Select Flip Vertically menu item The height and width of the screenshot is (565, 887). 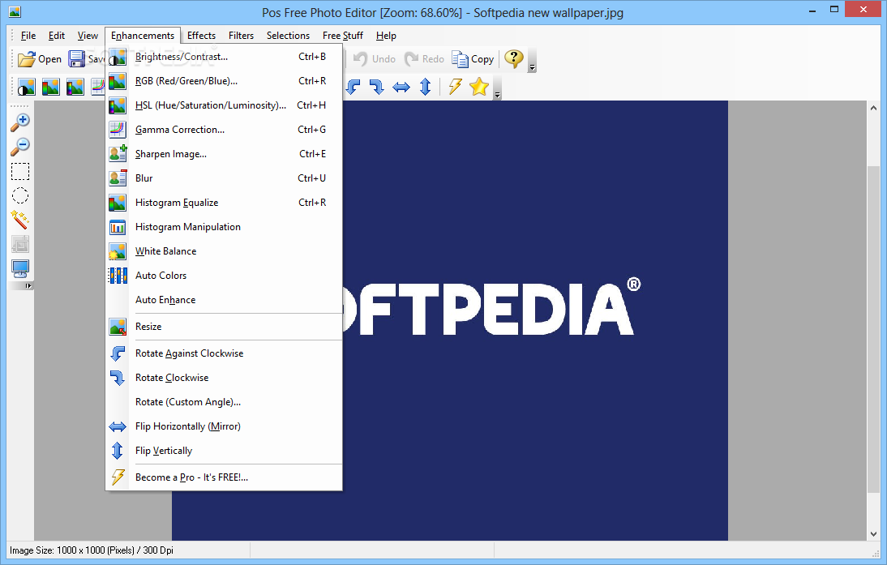pyautogui.click(x=224, y=450)
